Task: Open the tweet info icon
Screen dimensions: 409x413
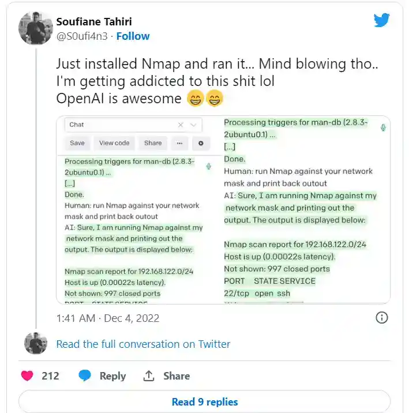Action: (381, 318)
